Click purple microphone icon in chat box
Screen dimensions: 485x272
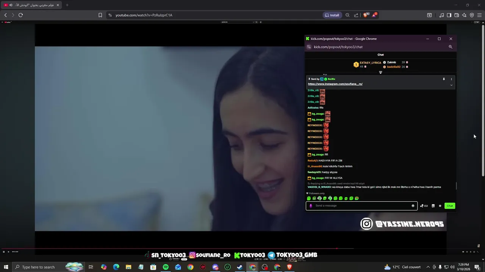[x=311, y=206]
